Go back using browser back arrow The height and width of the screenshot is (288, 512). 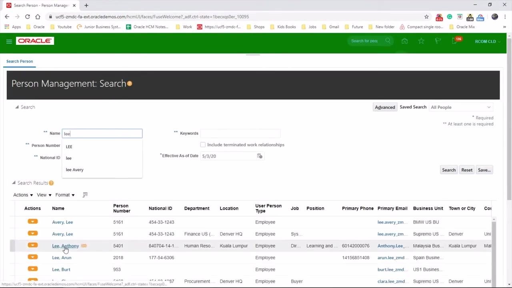coord(7,16)
